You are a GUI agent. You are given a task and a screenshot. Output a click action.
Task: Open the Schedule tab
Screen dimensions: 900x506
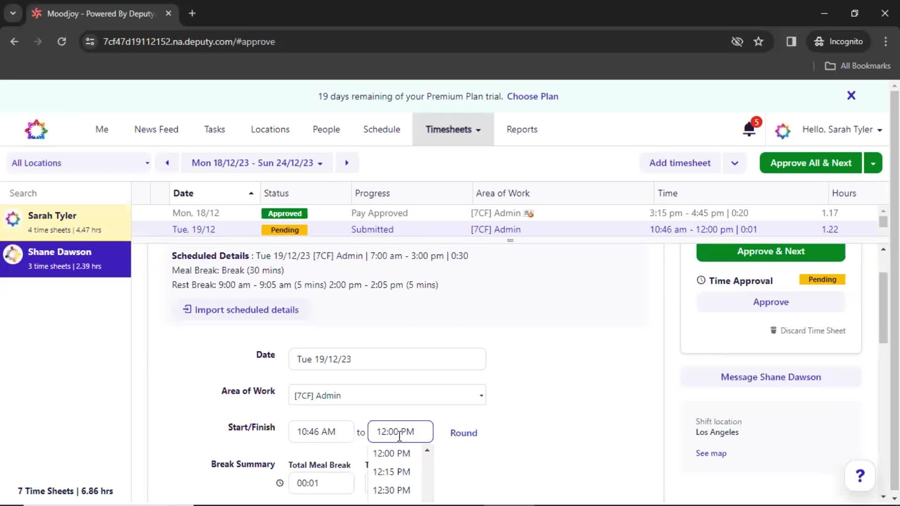click(382, 129)
